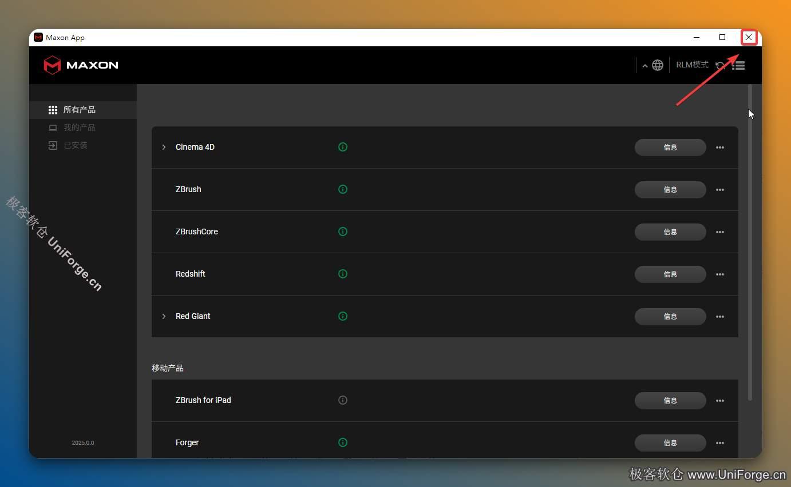Screen dimensions: 791x487
Task: Open the three-dot menu for Cinema 4D
Action: pyautogui.click(x=720, y=147)
